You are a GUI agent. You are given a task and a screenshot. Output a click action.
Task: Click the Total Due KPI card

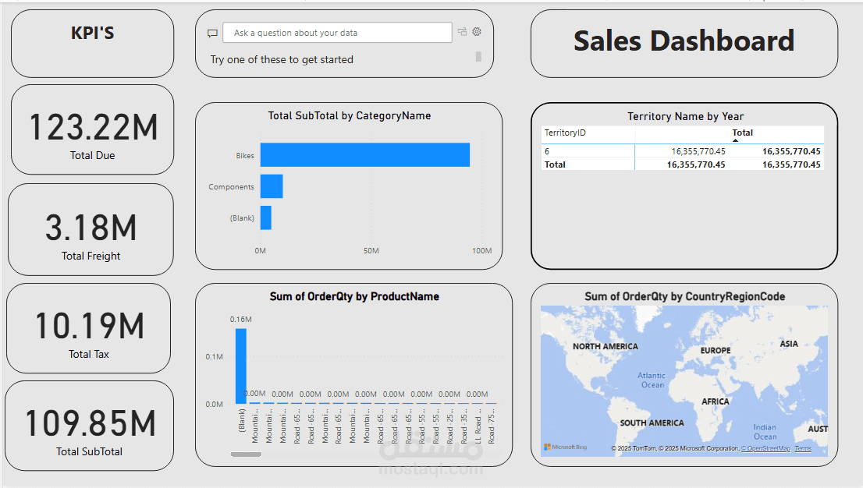point(91,129)
